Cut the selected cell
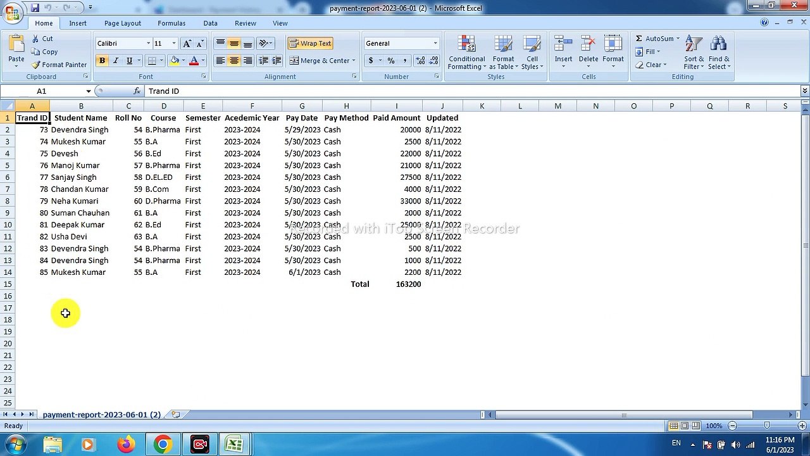 [x=42, y=39]
